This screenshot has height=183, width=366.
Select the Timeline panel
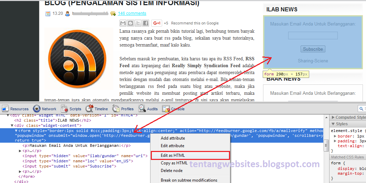(96, 109)
